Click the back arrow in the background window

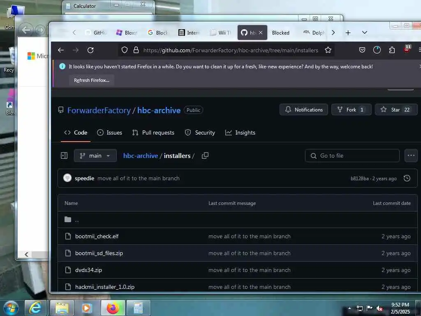[x=26, y=30]
